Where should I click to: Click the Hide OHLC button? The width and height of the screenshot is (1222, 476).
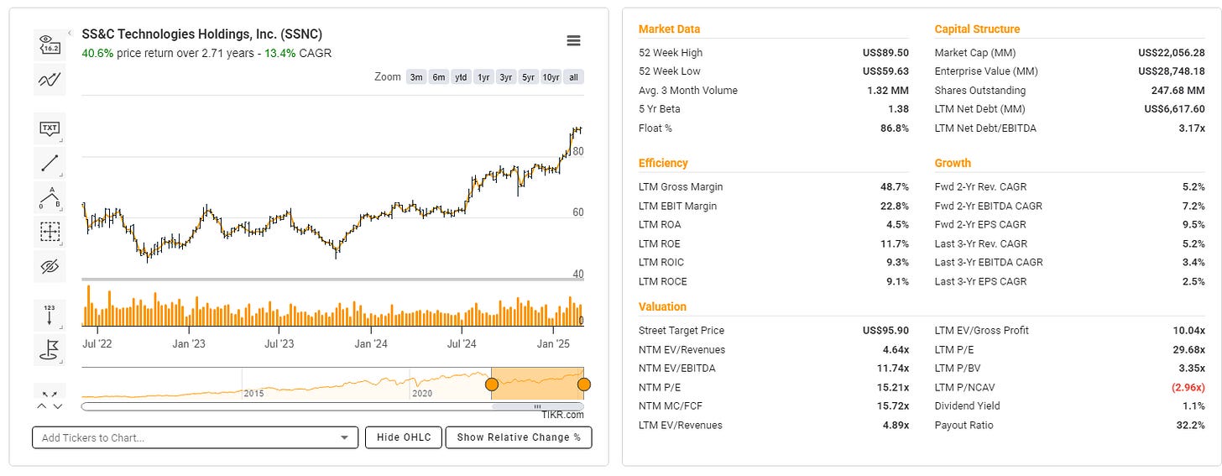click(404, 437)
